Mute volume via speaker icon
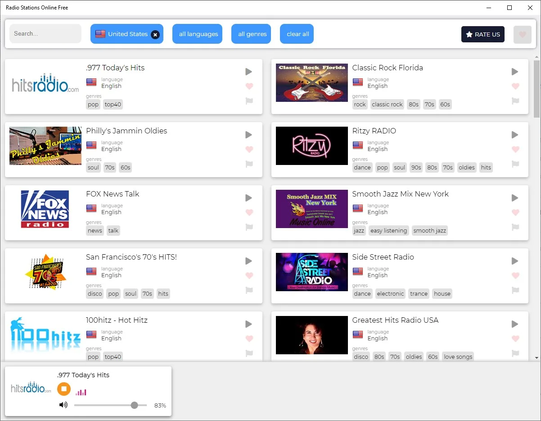 63,405
